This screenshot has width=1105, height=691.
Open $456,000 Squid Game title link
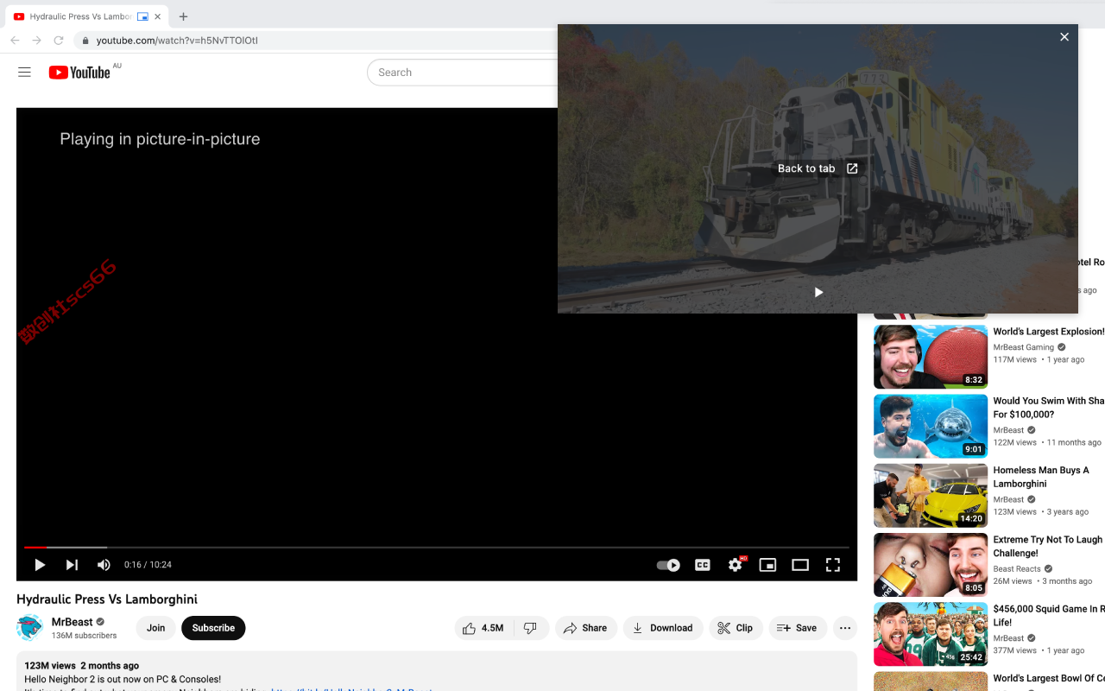coord(1049,616)
